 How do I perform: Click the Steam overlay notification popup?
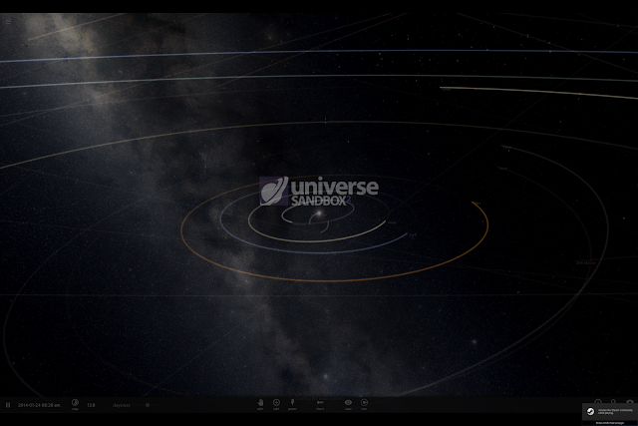tap(610, 412)
